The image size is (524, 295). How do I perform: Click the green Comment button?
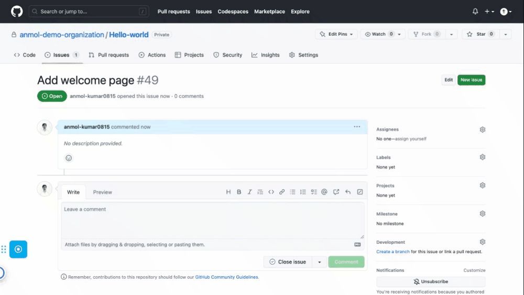point(346,262)
